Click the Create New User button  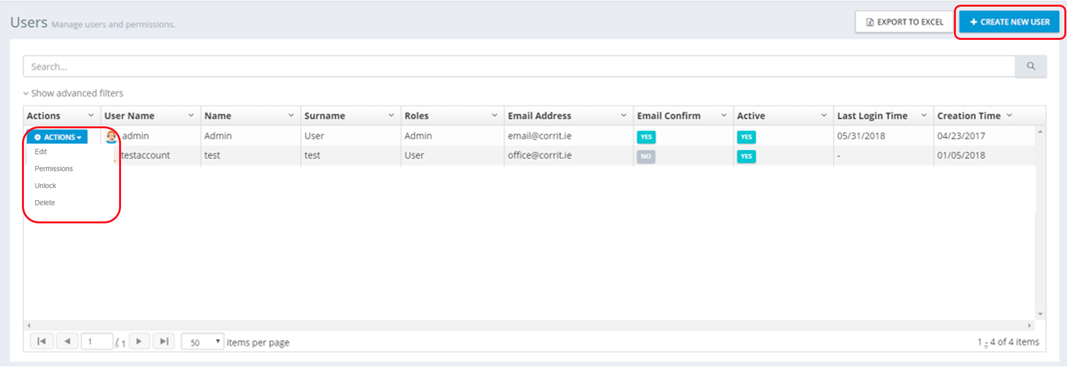(1009, 22)
